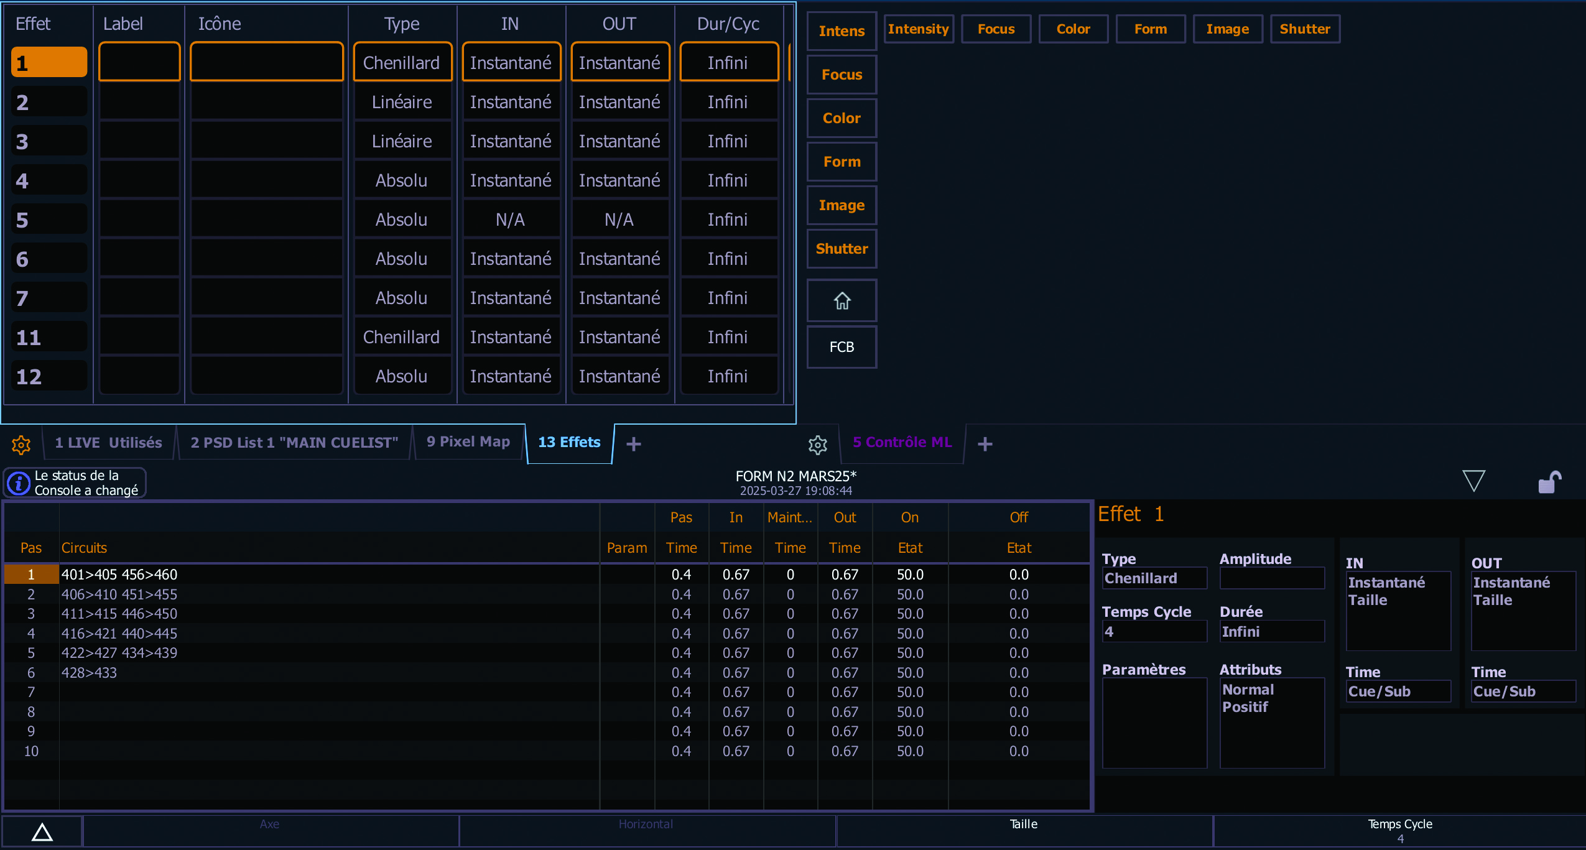Screen dimensions: 1586x850
Task: Click Color in the vertical category list
Action: 842,118
